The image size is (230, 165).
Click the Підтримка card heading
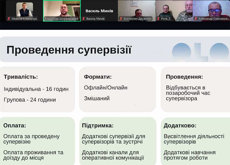(98, 126)
